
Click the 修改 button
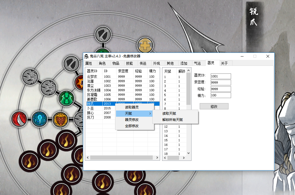click(214, 107)
